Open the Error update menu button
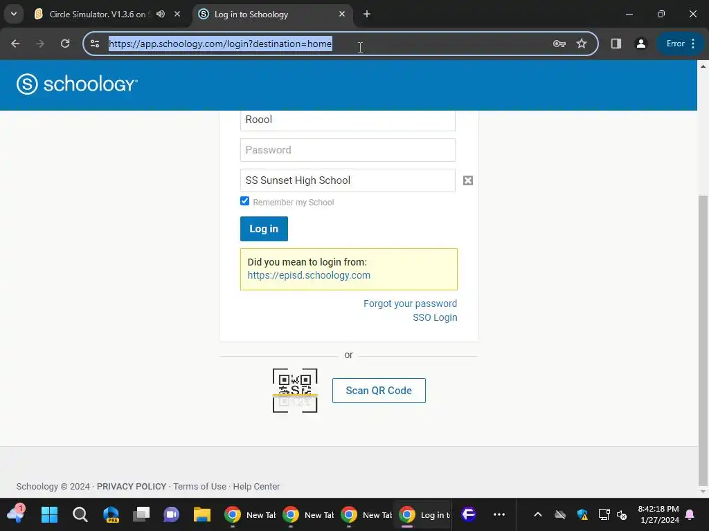 point(680,44)
